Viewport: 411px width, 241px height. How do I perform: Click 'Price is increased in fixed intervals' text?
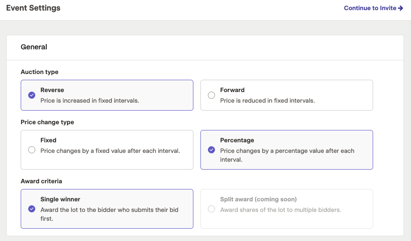89,101
